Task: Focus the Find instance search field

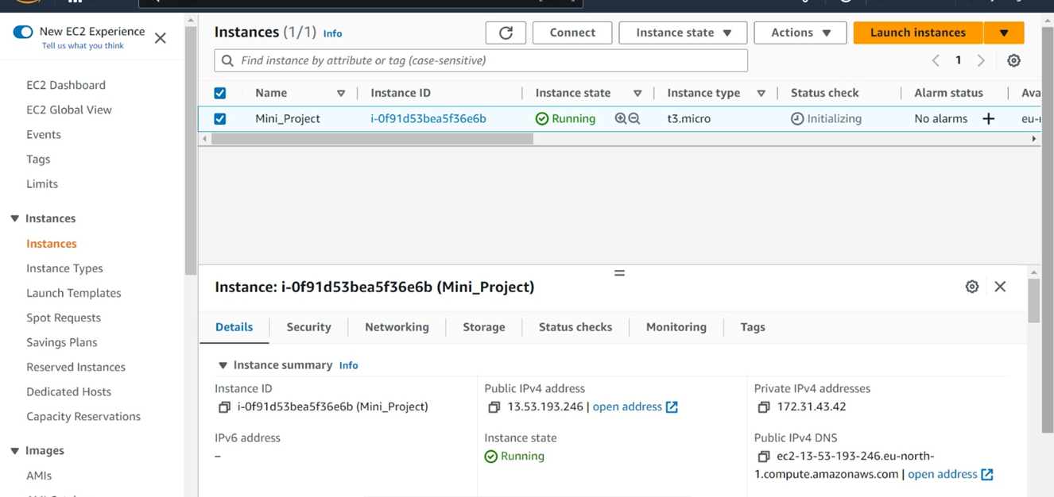Action: point(481,60)
